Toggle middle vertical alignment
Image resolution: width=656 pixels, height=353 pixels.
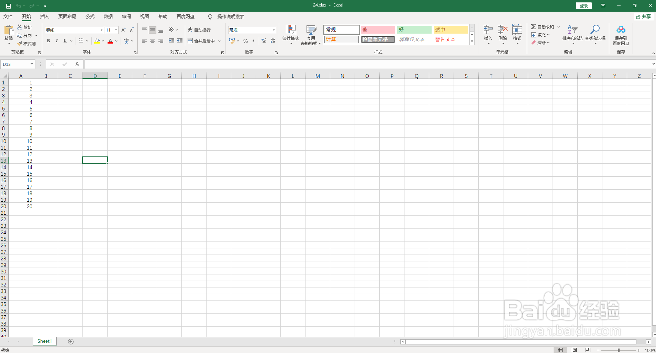[x=153, y=30]
